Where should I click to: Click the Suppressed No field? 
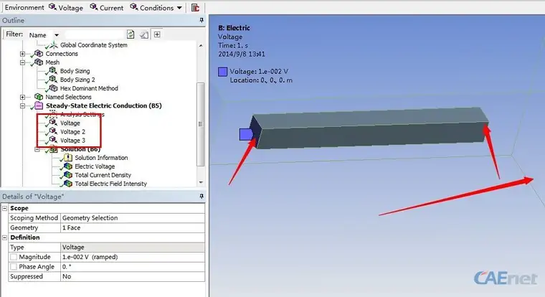[133, 276]
